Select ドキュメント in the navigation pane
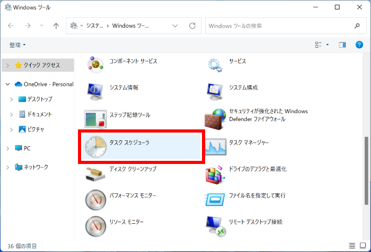371x252 pixels. (35, 114)
